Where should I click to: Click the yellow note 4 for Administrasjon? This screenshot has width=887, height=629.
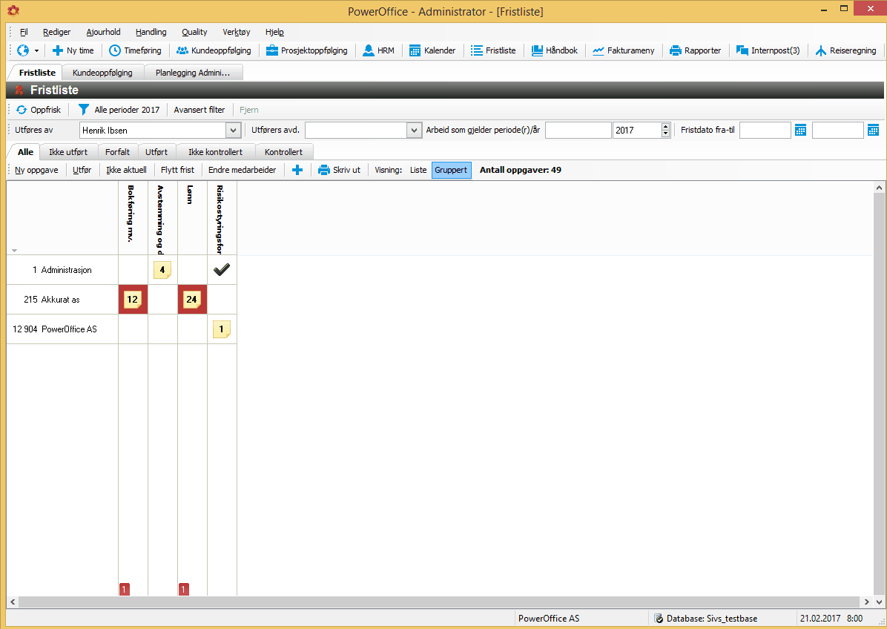[x=162, y=270]
